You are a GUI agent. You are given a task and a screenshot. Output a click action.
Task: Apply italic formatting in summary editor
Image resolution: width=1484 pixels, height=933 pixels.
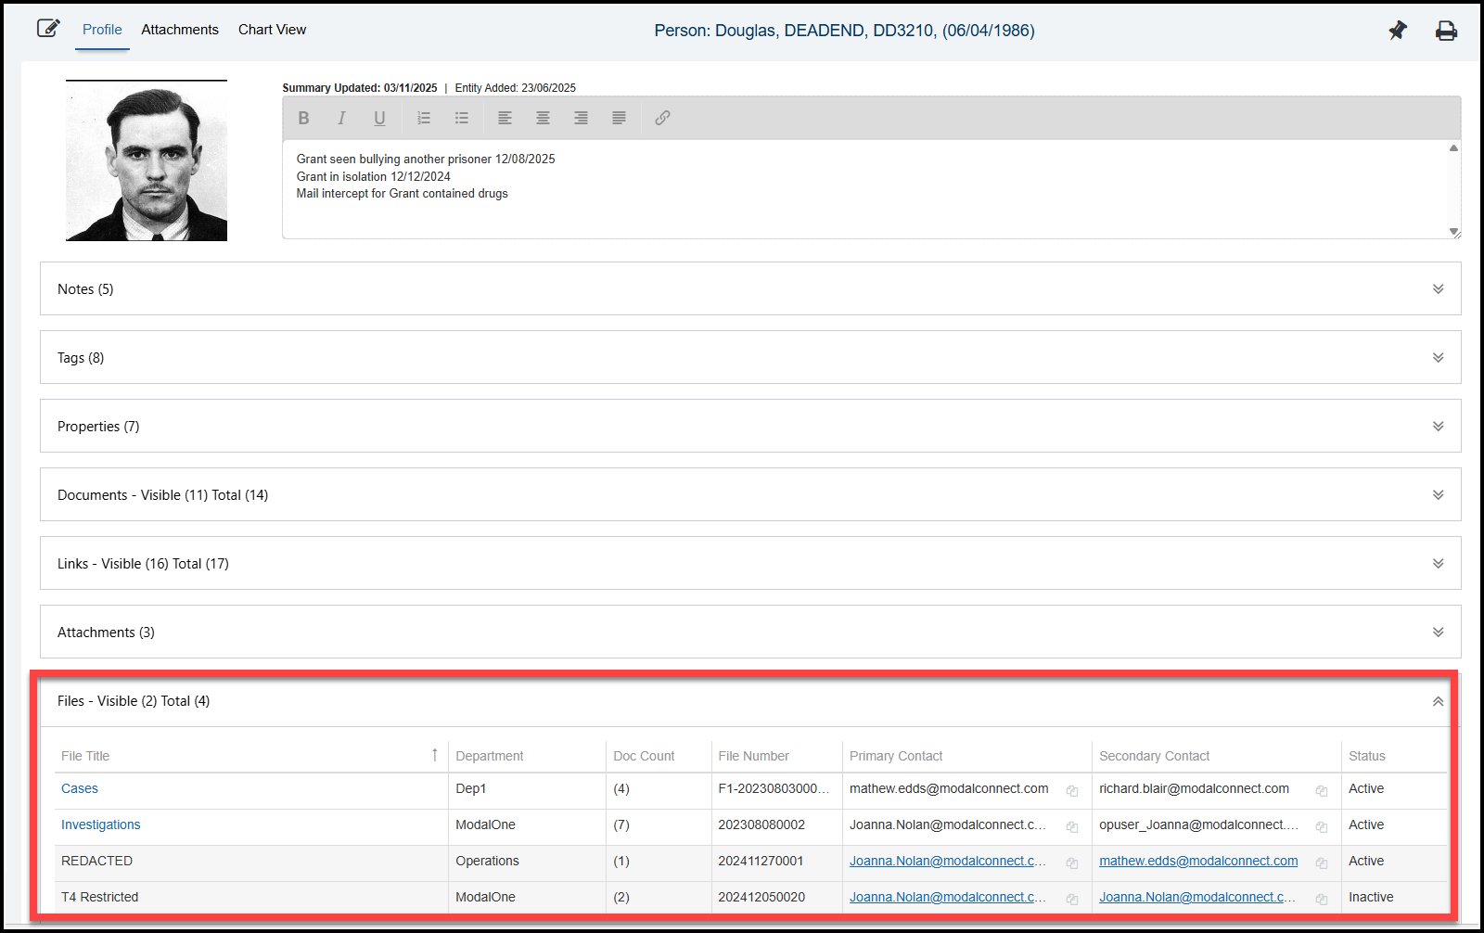click(x=341, y=118)
